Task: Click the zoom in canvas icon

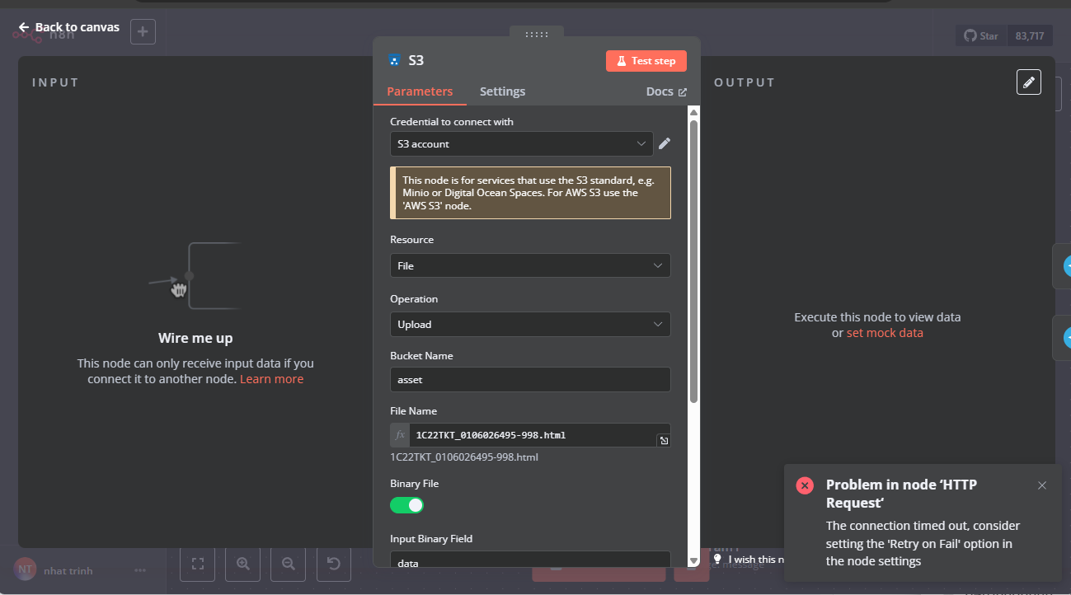Action: click(243, 564)
